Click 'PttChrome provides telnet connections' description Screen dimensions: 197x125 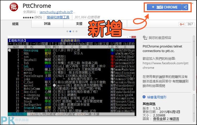tap(162, 49)
